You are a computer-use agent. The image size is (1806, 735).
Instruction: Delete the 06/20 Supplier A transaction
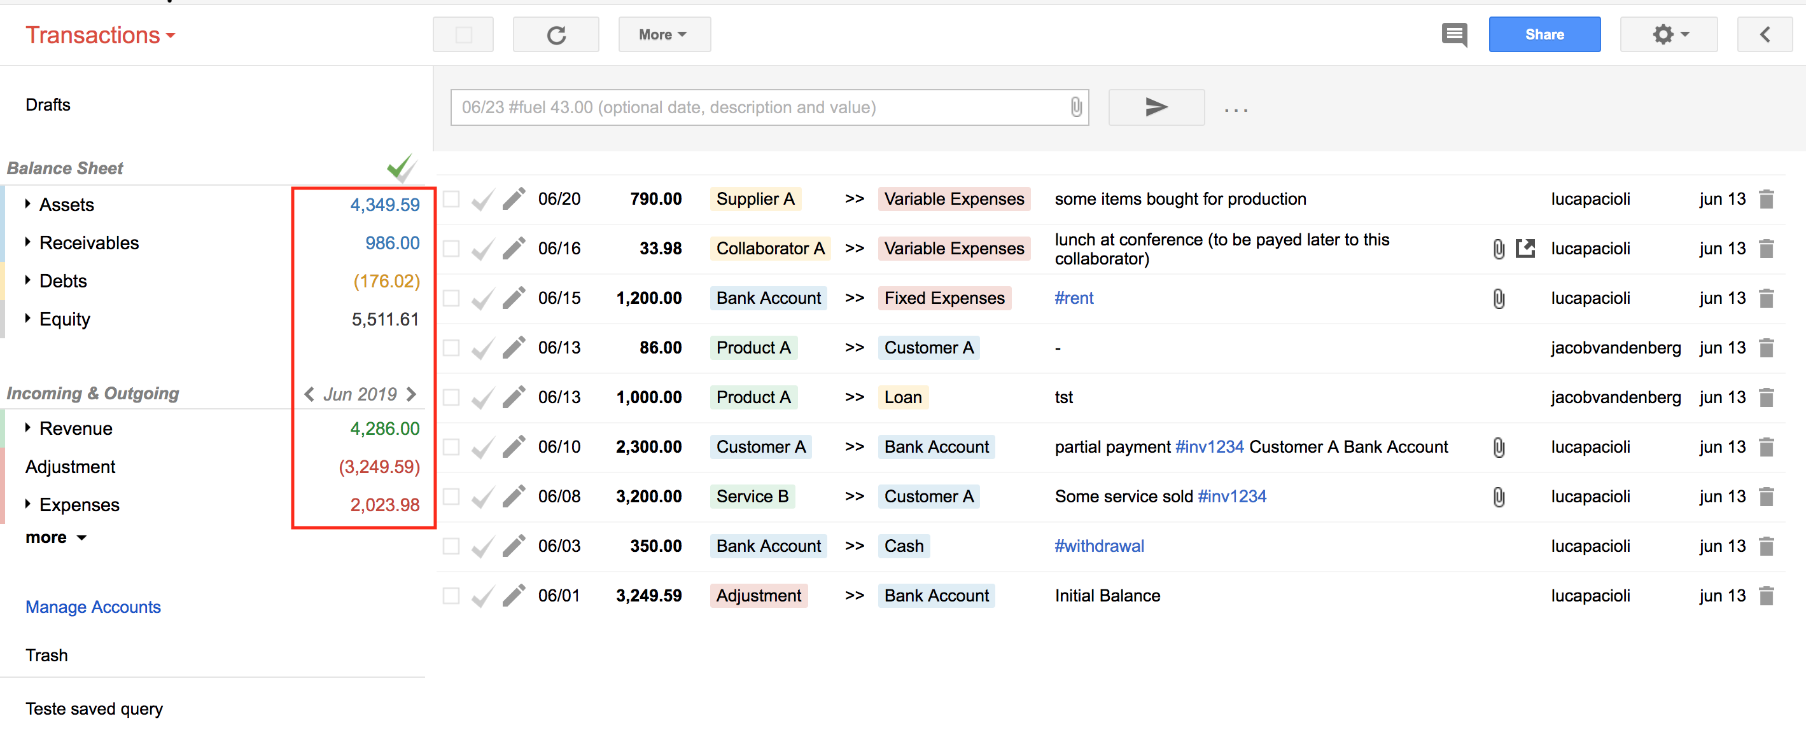[1767, 200]
